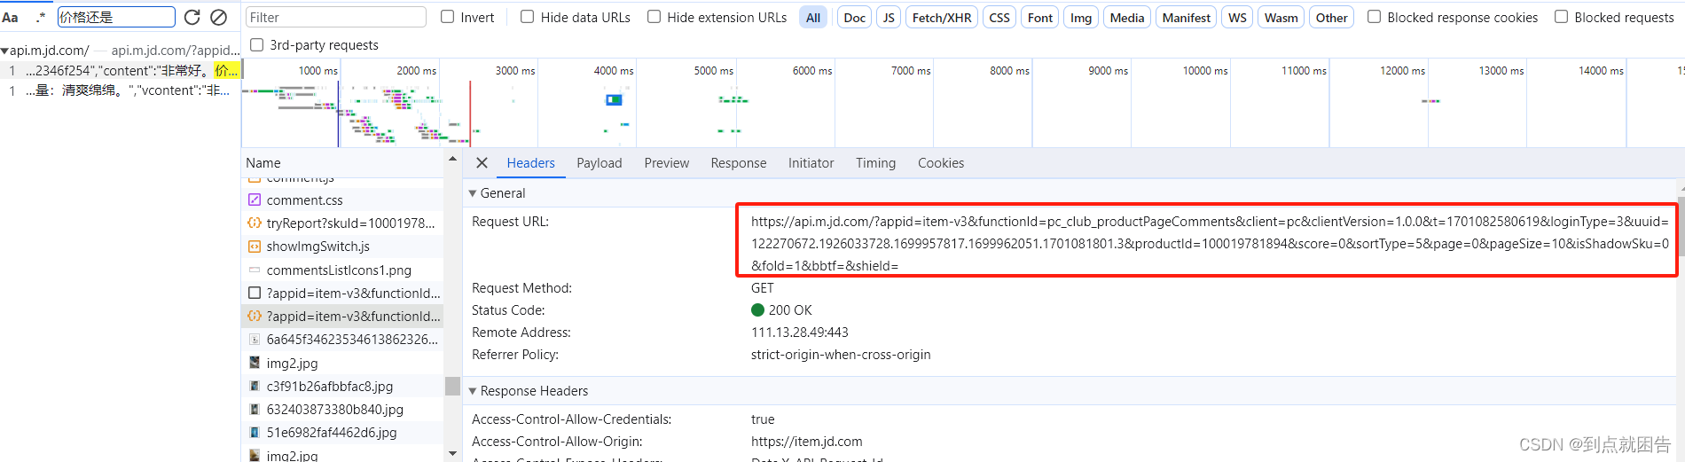Viewport: 1685px width, 462px height.
Task: Click the Filter text input field
Action: coord(335,18)
